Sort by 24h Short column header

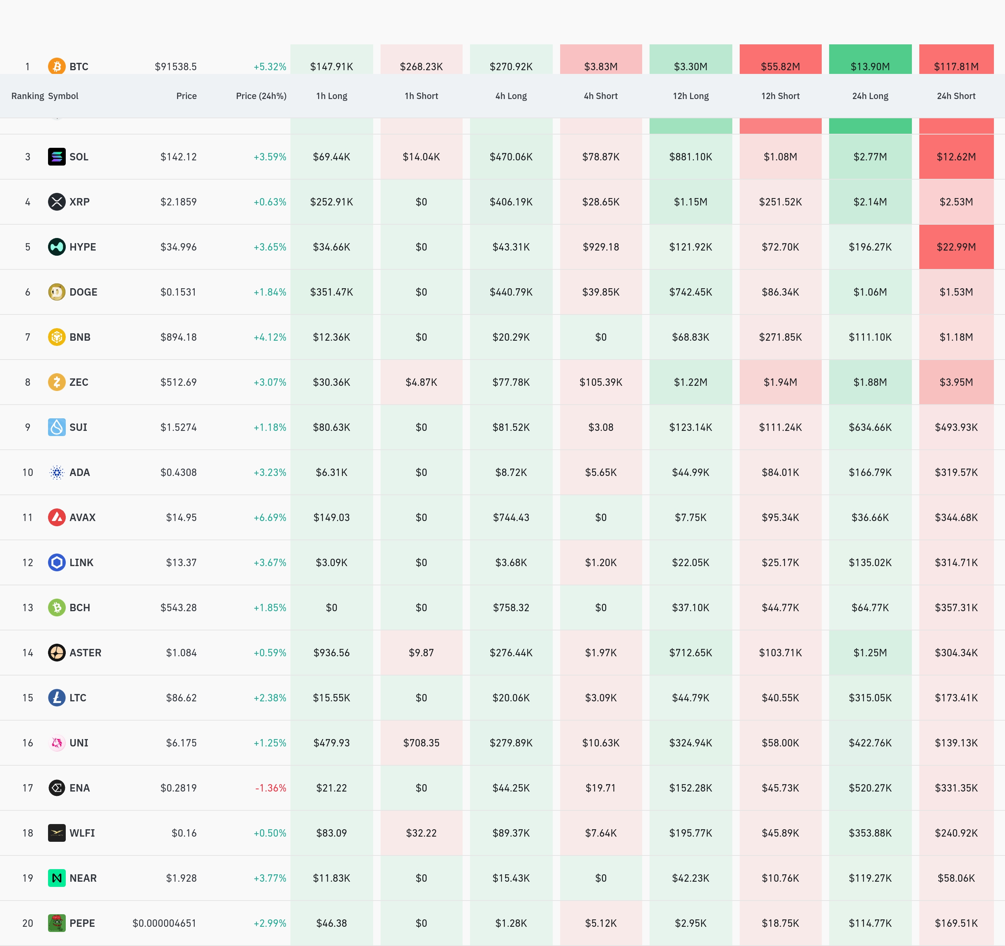pyautogui.click(x=955, y=96)
